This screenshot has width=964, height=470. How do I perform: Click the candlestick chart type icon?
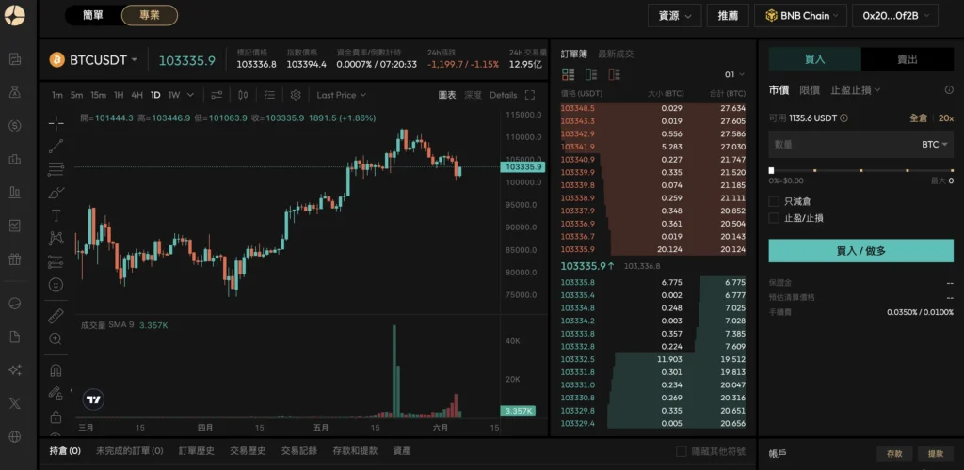pos(244,95)
